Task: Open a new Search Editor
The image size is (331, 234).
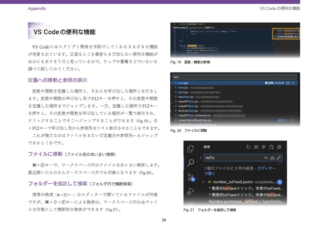Action: point(272,147)
